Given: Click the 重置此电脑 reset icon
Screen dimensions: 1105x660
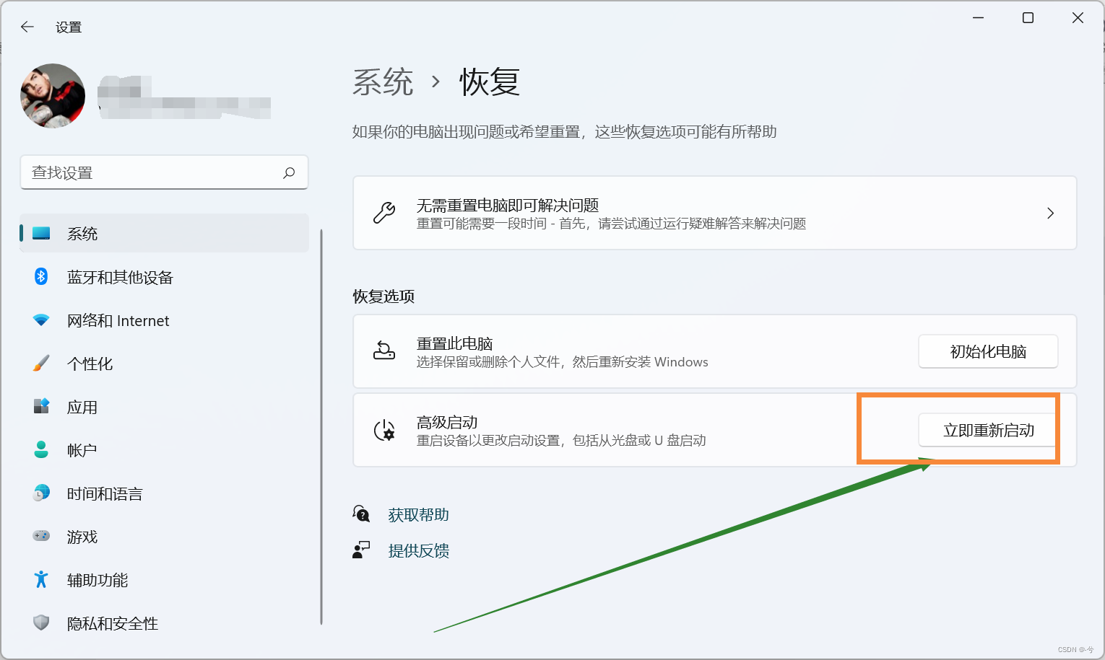Looking at the screenshot, I should (x=384, y=351).
